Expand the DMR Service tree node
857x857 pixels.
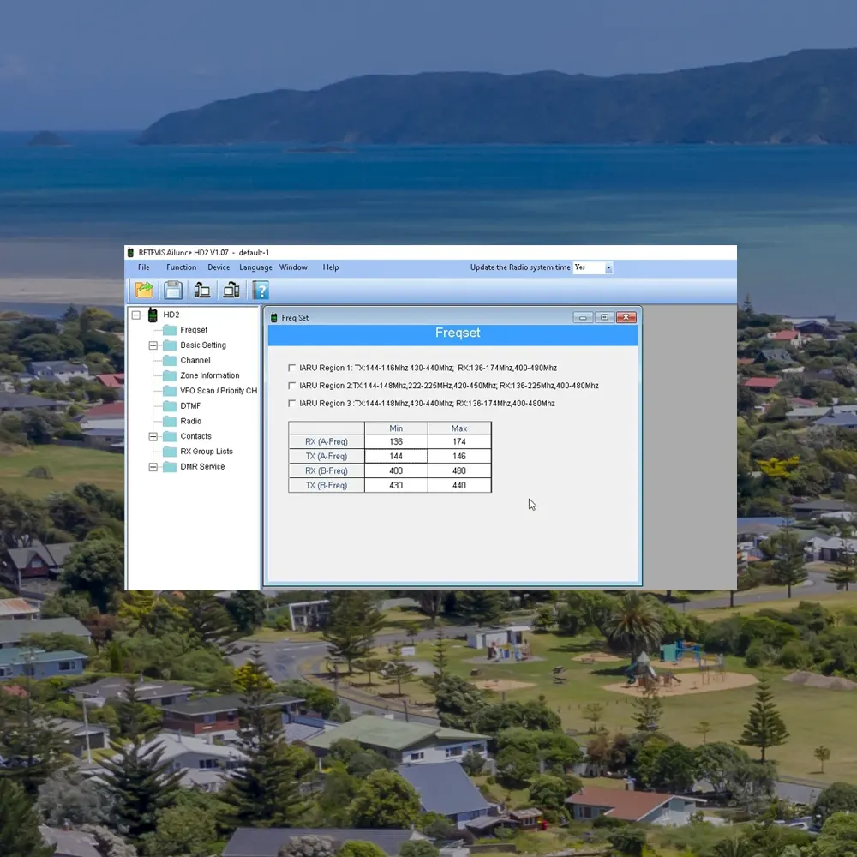153,467
